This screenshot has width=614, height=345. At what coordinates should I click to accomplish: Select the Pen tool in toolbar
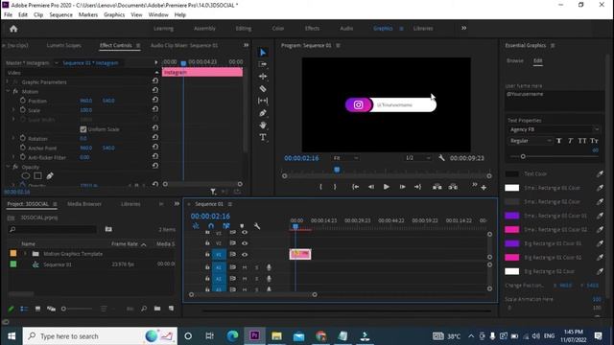pyautogui.click(x=263, y=113)
